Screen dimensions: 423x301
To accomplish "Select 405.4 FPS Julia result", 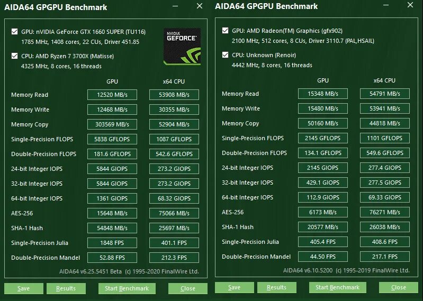I will (x=323, y=242).
